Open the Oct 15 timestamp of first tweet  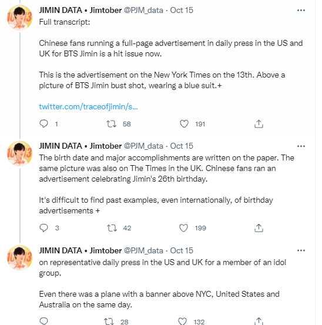click(182, 10)
